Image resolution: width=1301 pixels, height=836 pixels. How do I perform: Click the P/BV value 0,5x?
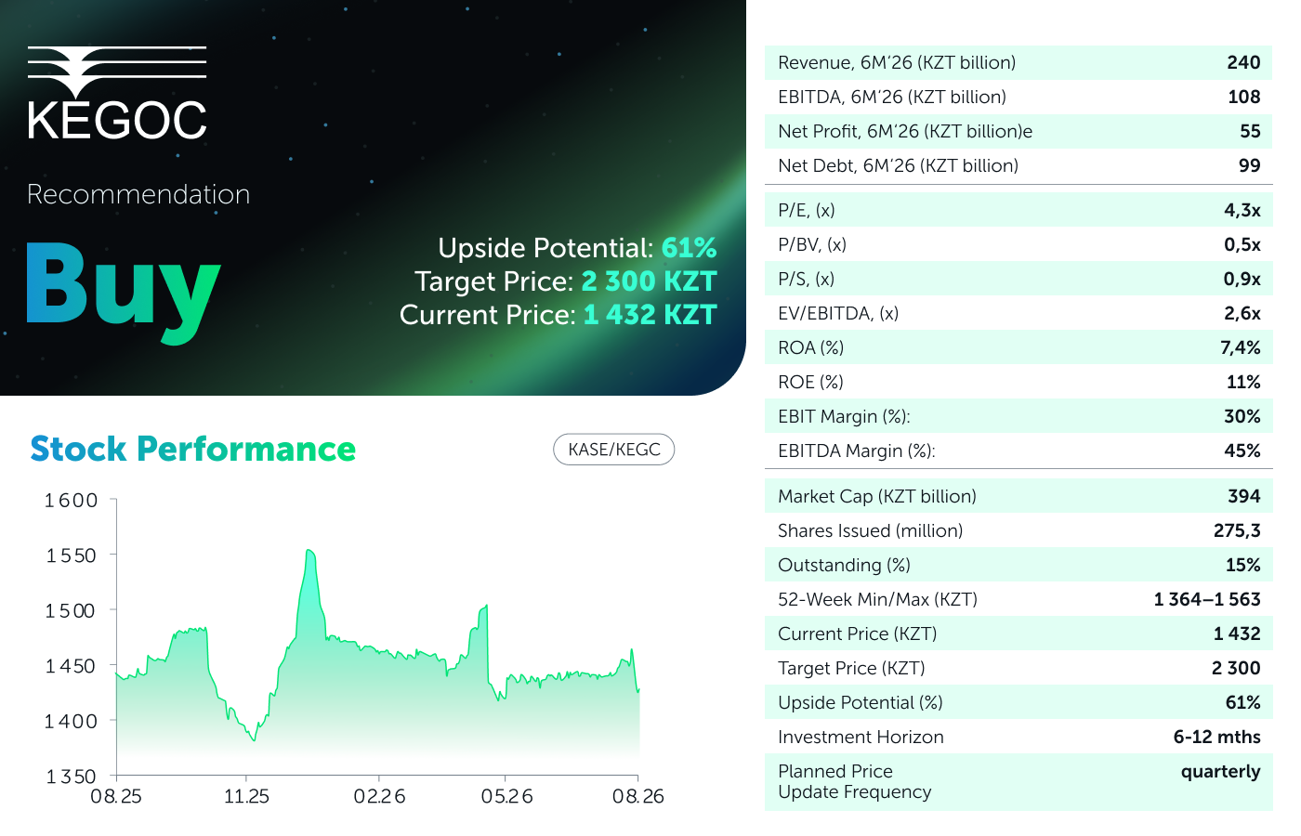pyautogui.click(x=1242, y=244)
